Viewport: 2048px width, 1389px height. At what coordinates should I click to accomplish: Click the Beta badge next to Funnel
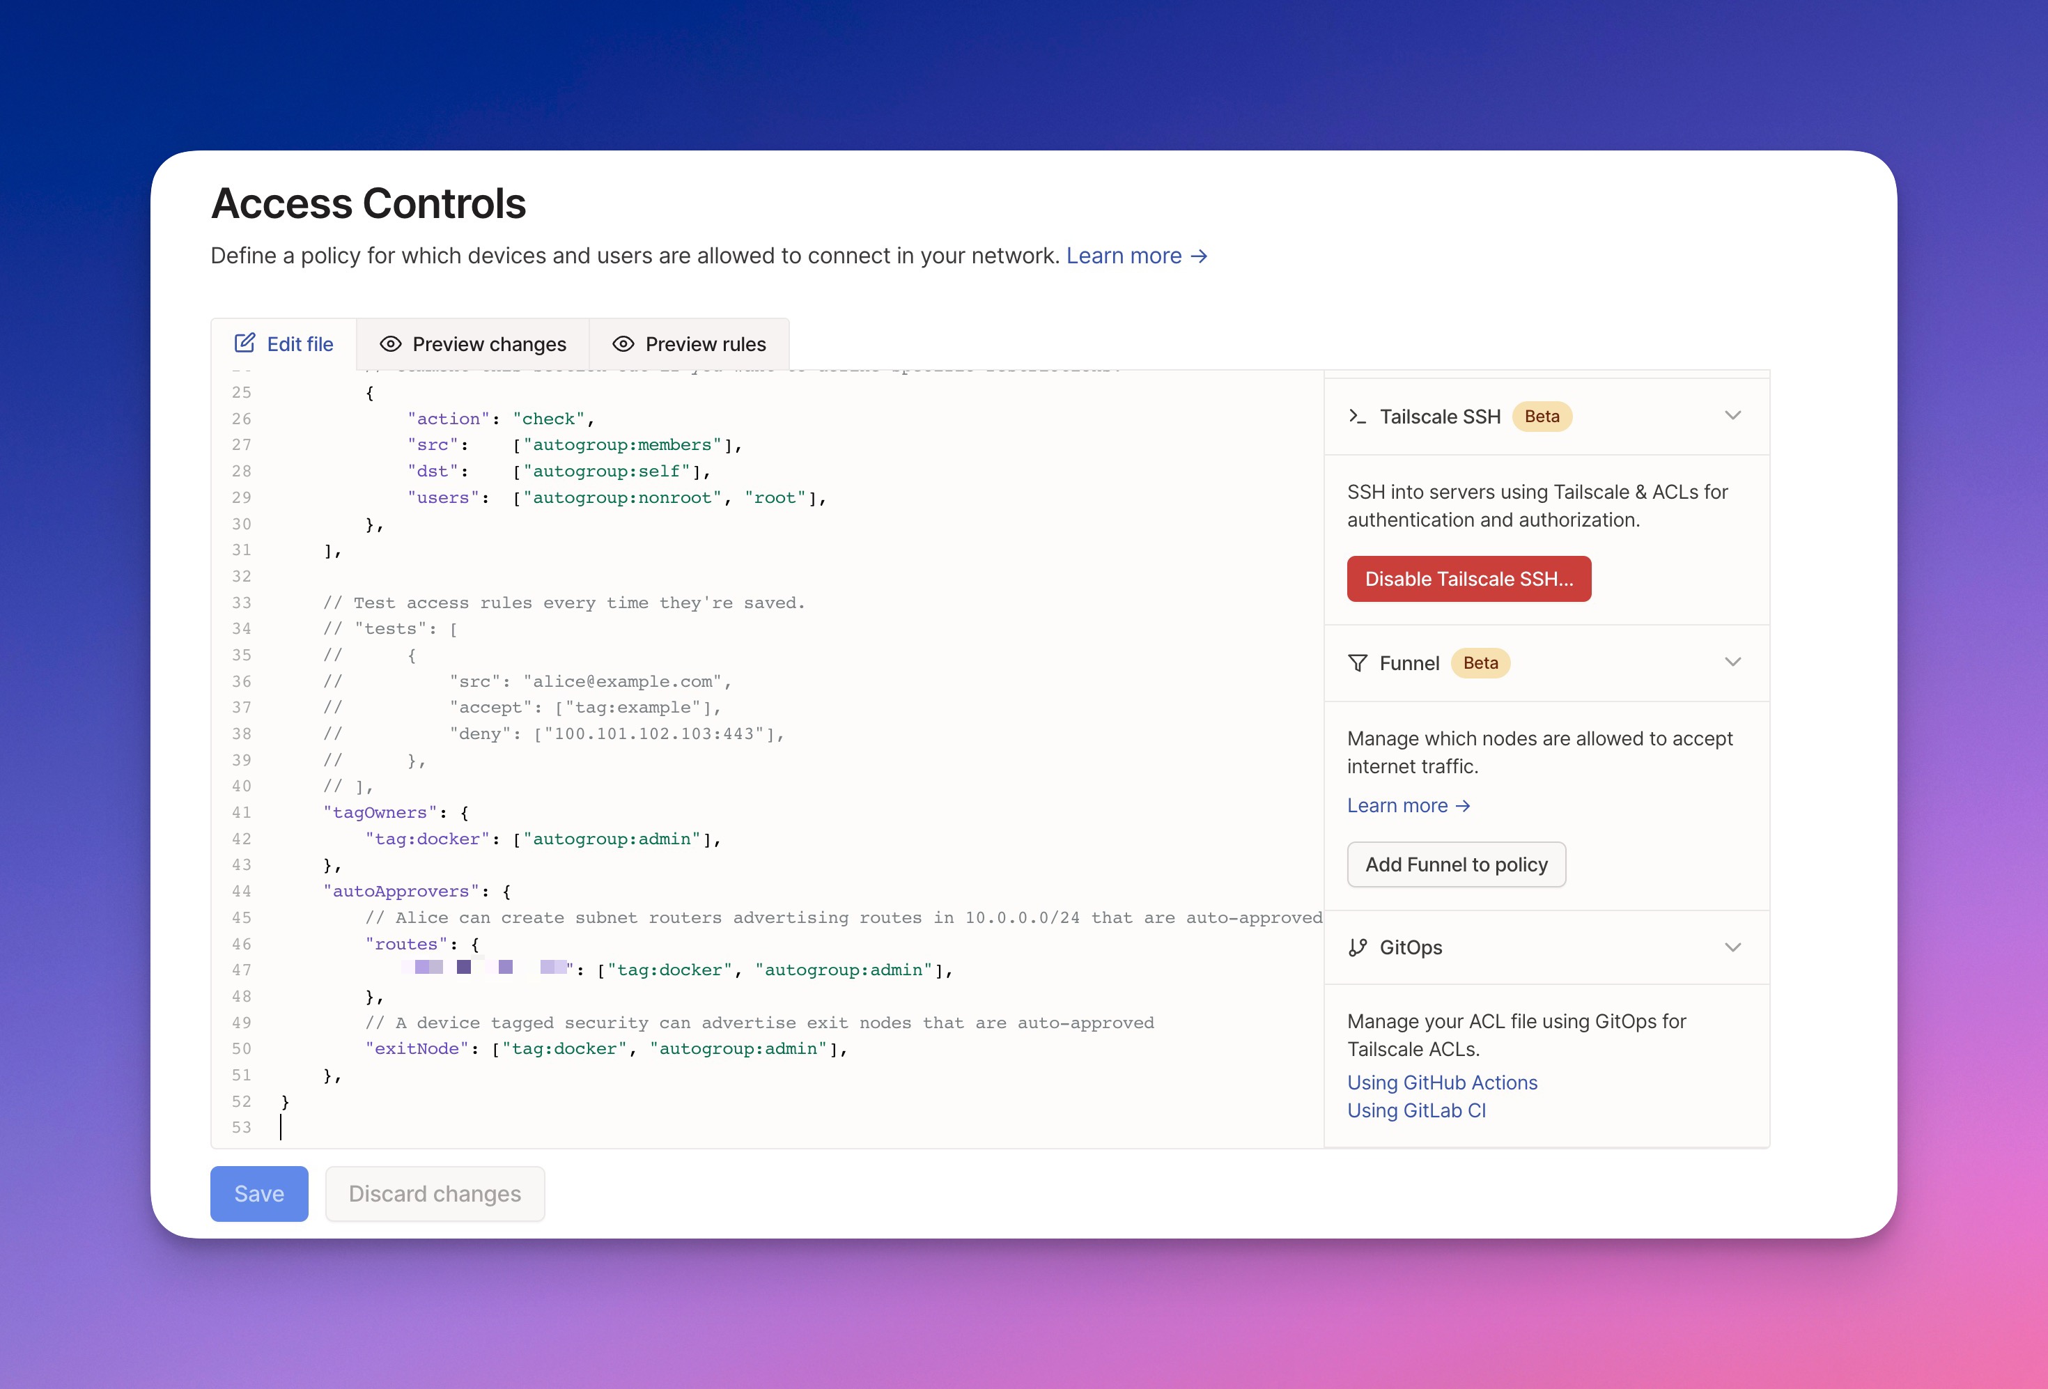1480,662
